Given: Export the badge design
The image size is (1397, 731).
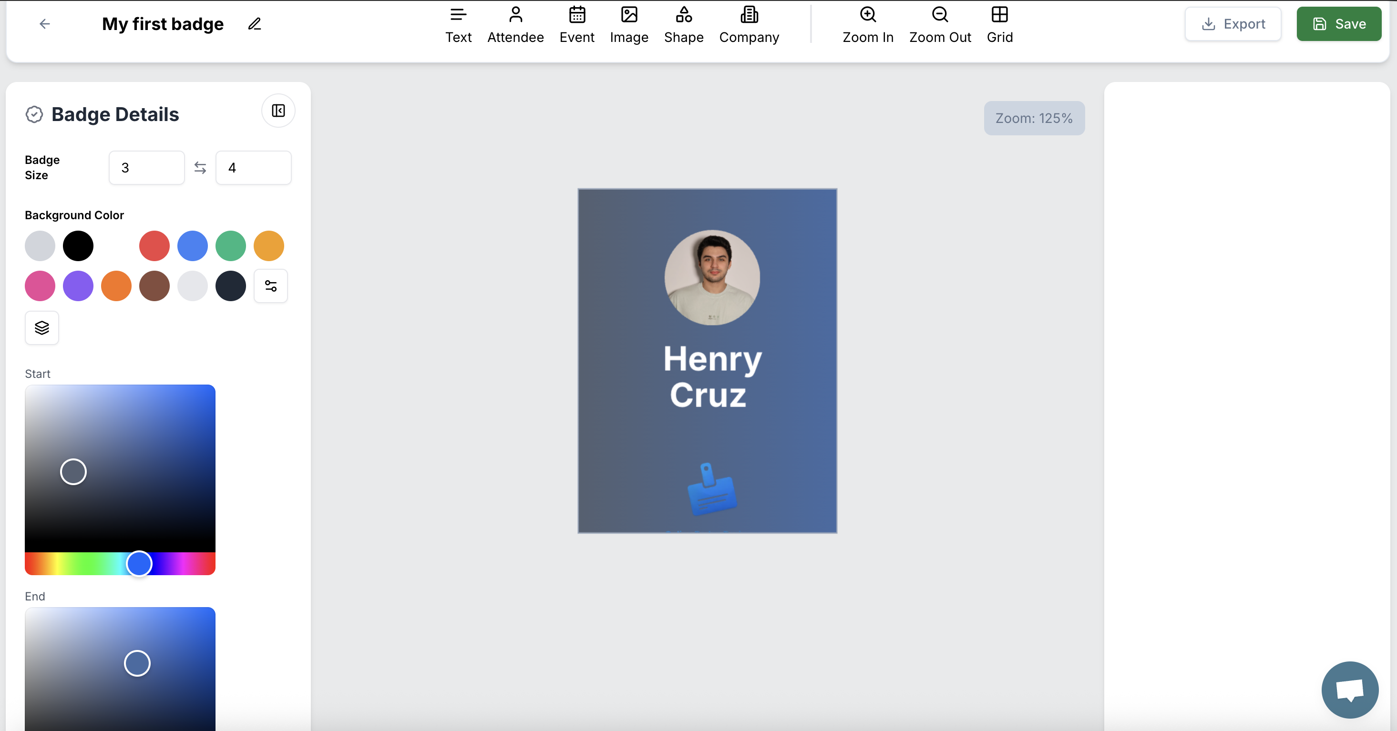Looking at the screenshot, I should coord(1233,24).
